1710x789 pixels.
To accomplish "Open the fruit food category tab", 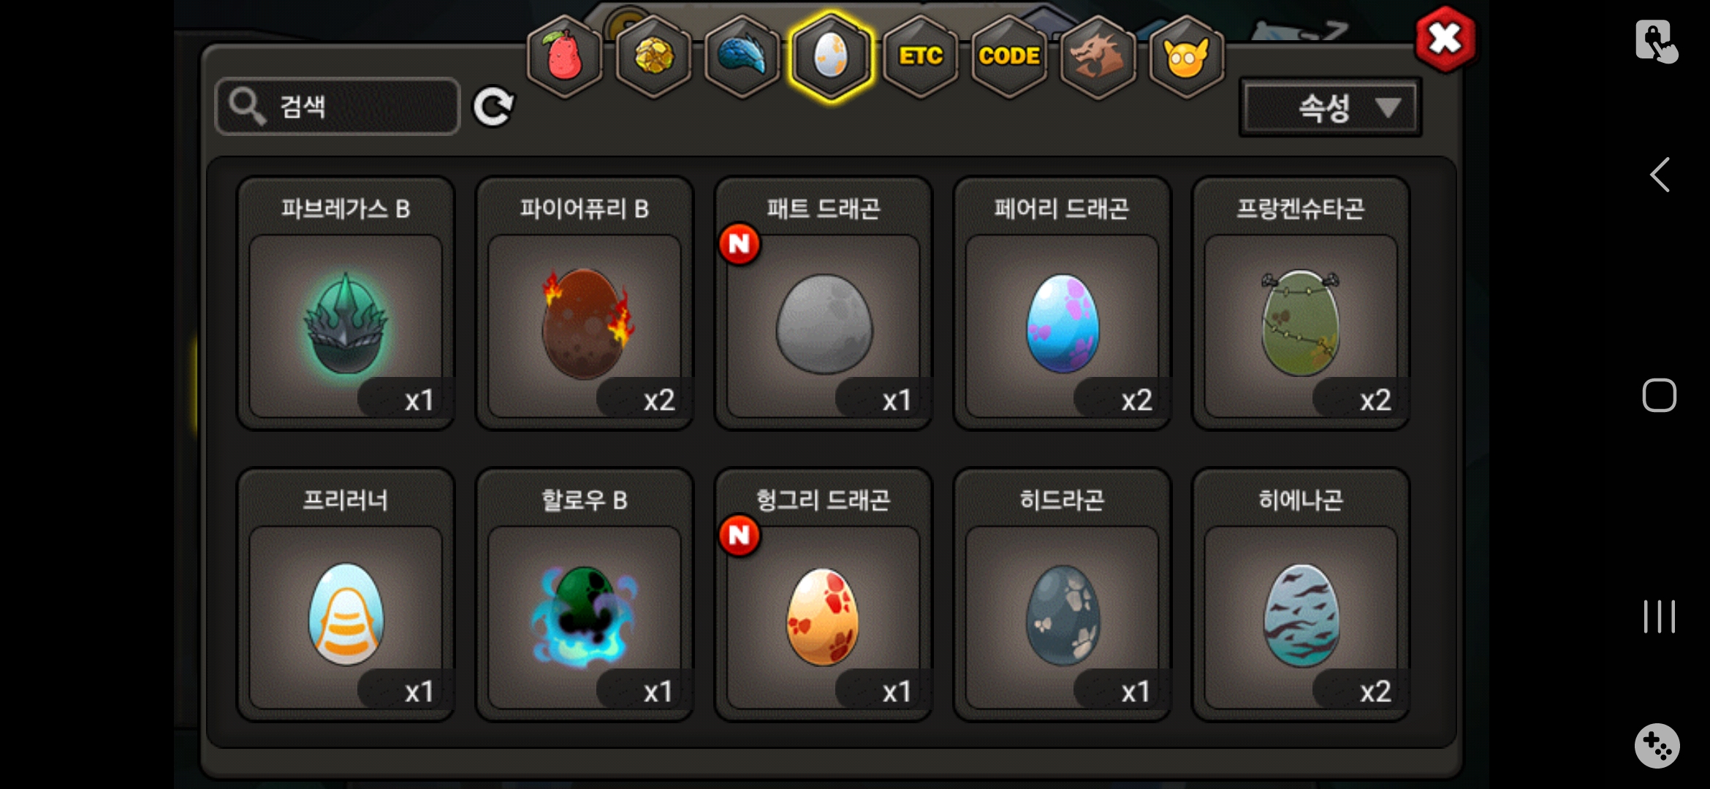I will 564,57.
